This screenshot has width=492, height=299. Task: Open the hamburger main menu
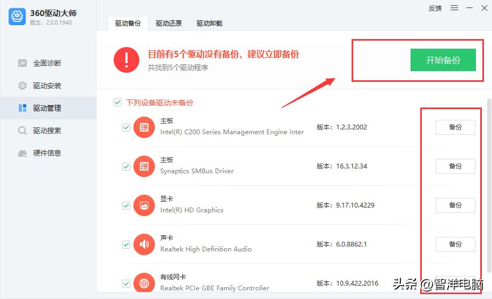454,8
